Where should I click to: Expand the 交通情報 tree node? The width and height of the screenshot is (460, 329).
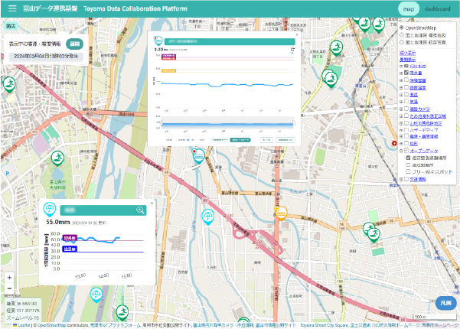[401, 180]
